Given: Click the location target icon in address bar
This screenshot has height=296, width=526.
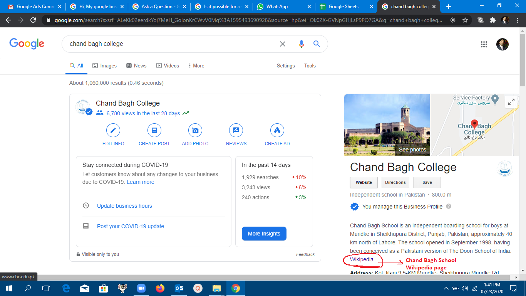Looking at the screenshot, I should [x=453, y=20].
